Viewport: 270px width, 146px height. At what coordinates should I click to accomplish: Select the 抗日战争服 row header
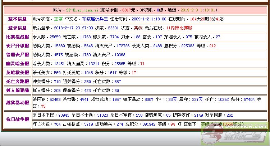click(x=17, y=120)
